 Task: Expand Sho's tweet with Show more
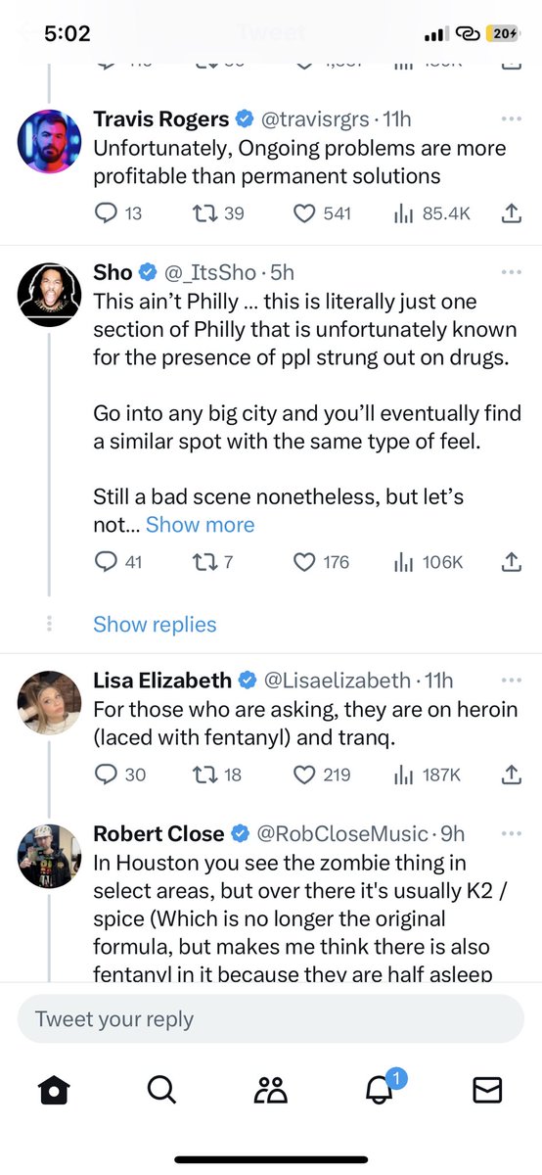click(200, 525)
